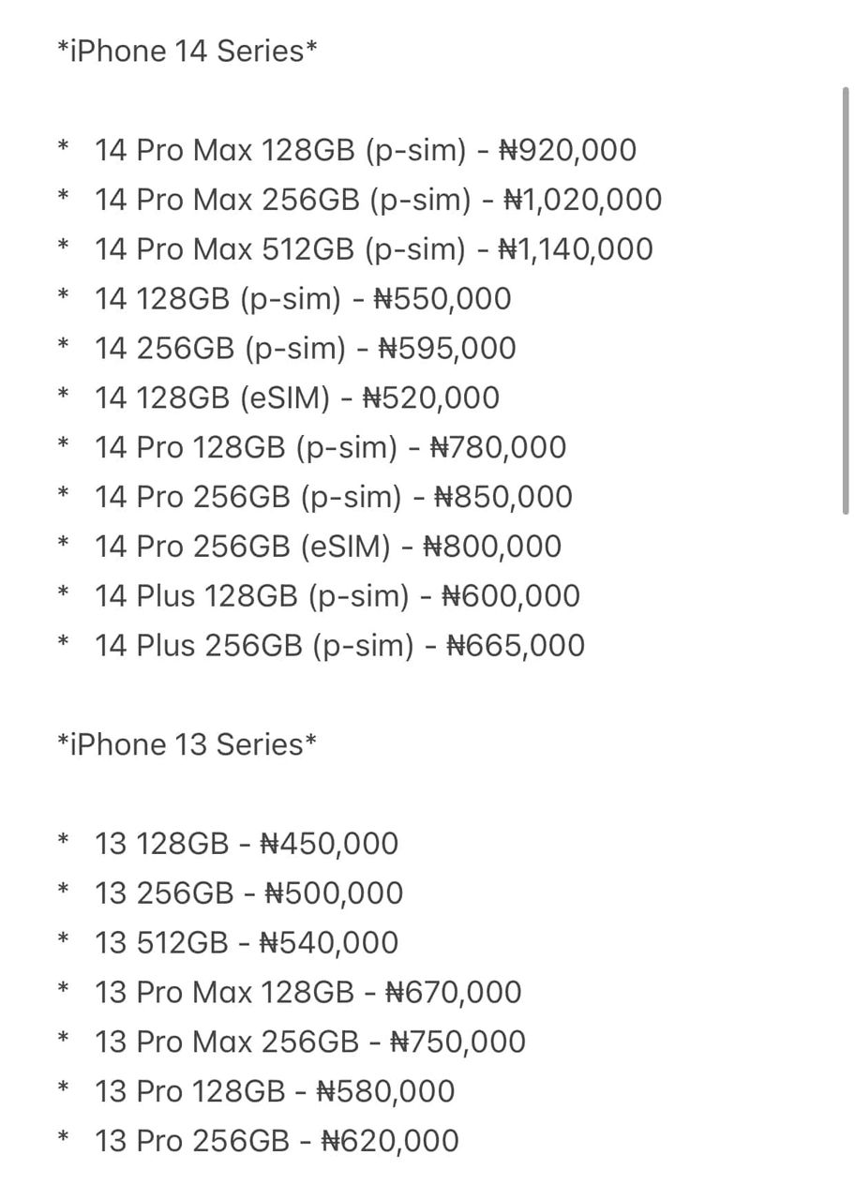The width and height of the screenshot is (855, 1200).
Task: Select the 14 Pro 256GB (eSIM) entry
Action: pos(328,547)
